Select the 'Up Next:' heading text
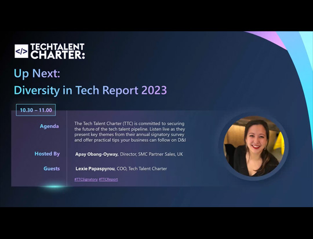This screenshot has height=239, width=313. coord(37,73)
